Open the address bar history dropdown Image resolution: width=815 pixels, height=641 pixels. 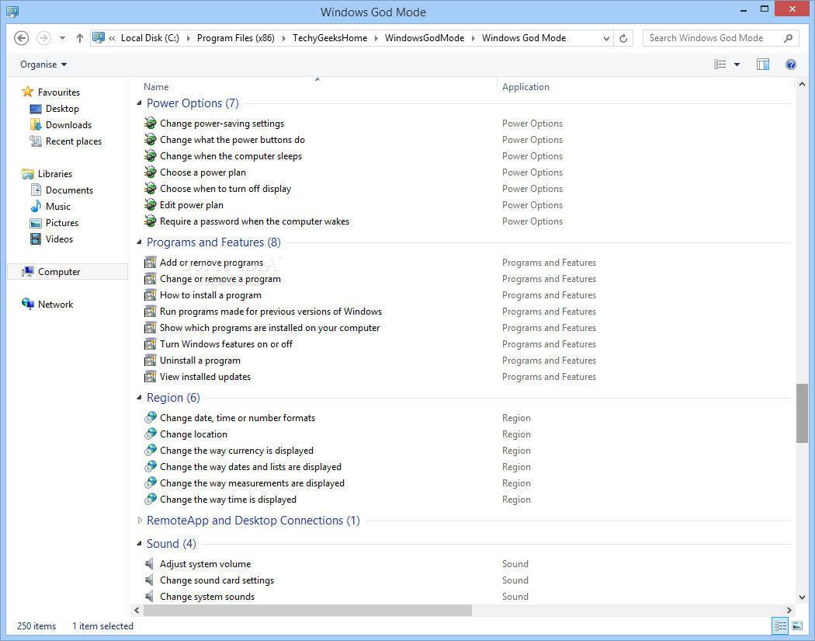point(606,38)
